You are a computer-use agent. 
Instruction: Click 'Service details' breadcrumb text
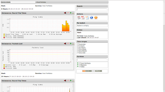(6, 2)
